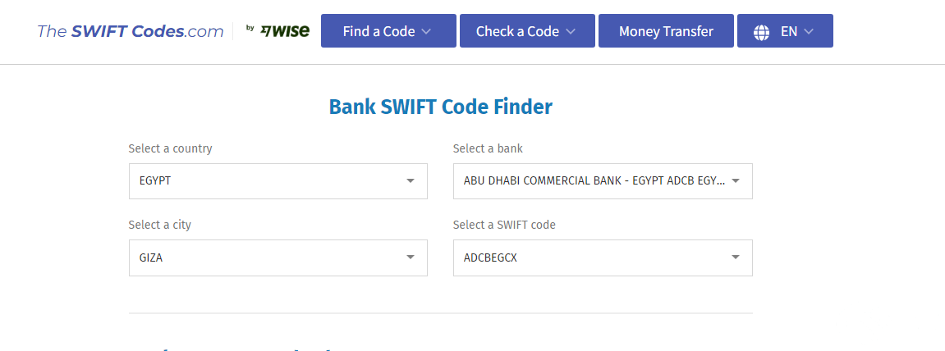Expand the ADCBEGCX SWIFT code dropdown
The height and width of the screenshot is (351, 945).
[x=603, y=258]
